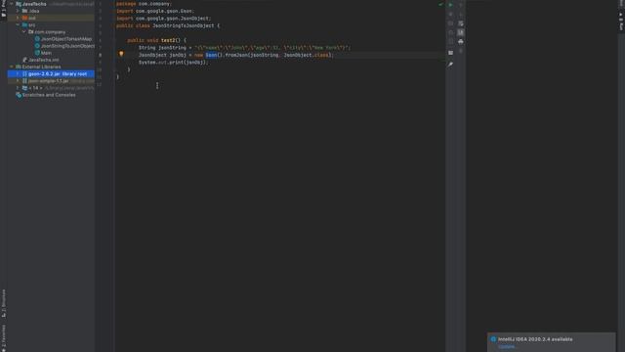Expand the .idea folder arrow

point(18,11)
